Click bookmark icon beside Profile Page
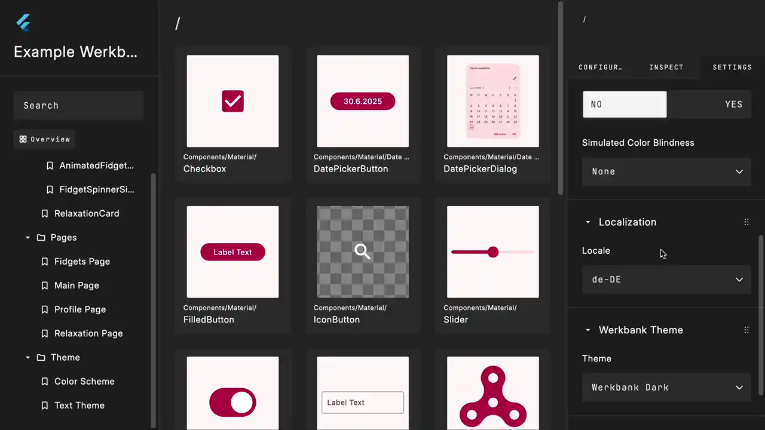 (45, 309)
